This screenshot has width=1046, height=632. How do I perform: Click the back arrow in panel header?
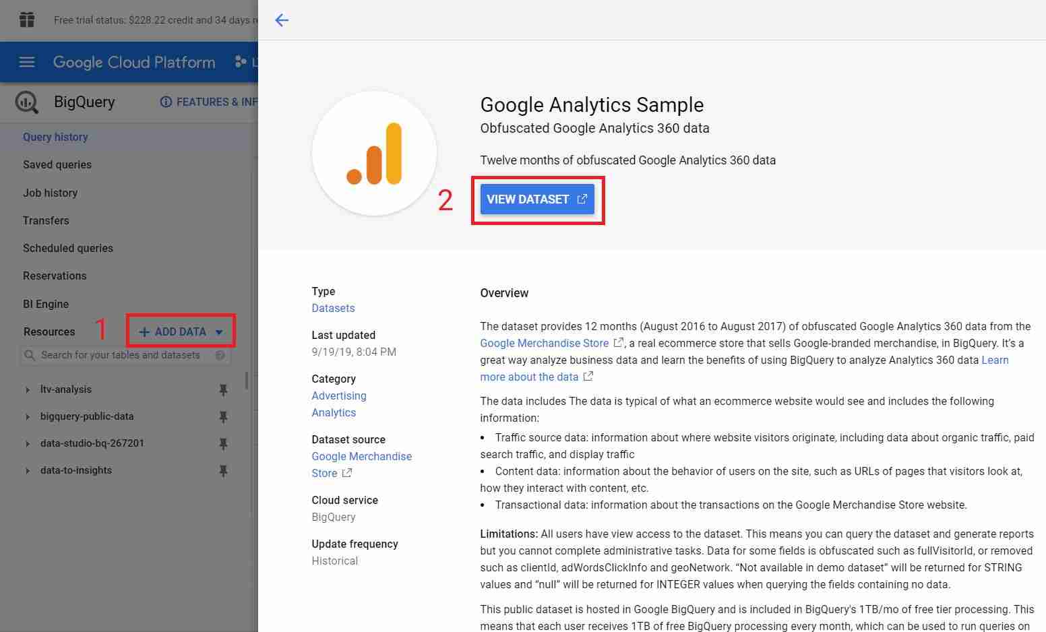[x=282, y=20]
